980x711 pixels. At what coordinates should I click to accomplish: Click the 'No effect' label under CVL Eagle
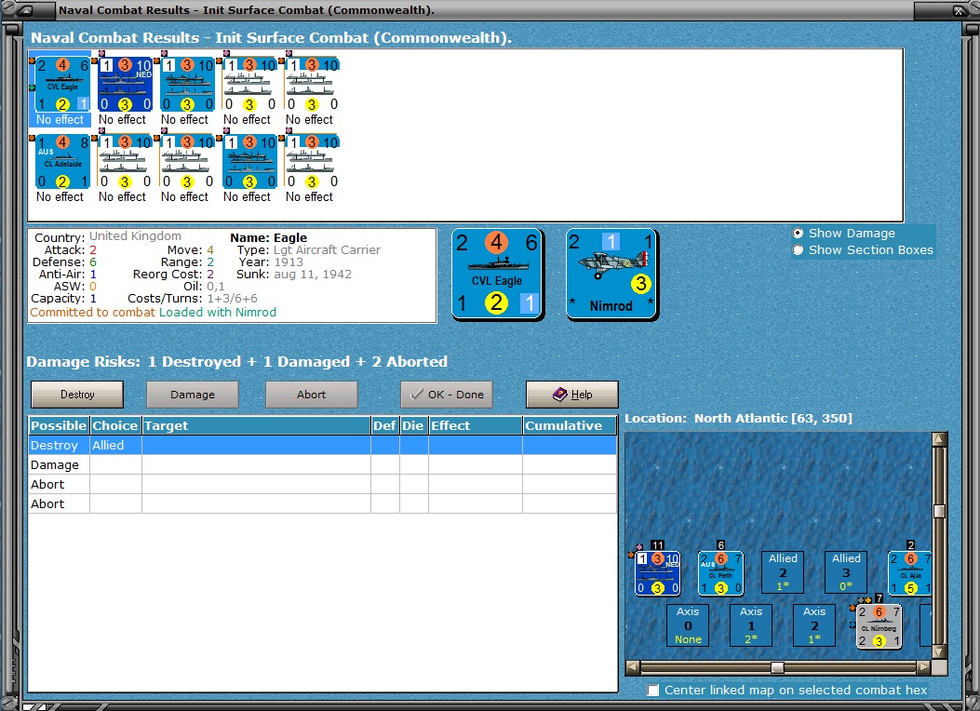point(60,119)
